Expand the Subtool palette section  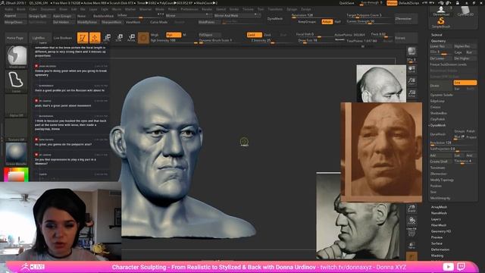click(436, 35)
